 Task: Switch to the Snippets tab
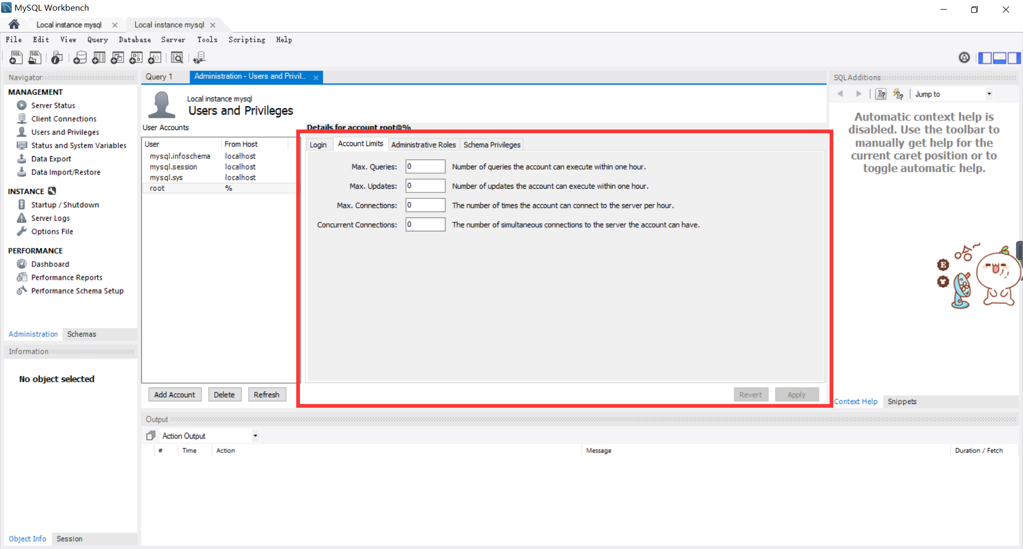[902, 401]
